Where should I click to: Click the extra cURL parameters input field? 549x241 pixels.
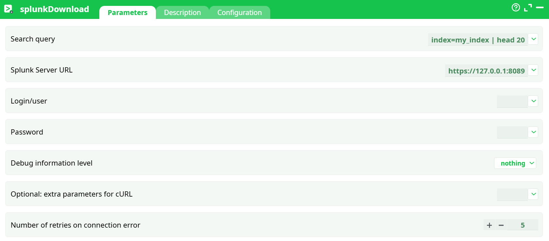click(x=512, y=195)
